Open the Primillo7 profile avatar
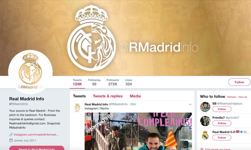This screenshot has width=251, height=150. [x=205, y=121]
